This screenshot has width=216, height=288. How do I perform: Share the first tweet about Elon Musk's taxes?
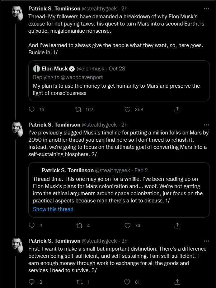click(177, 109)
